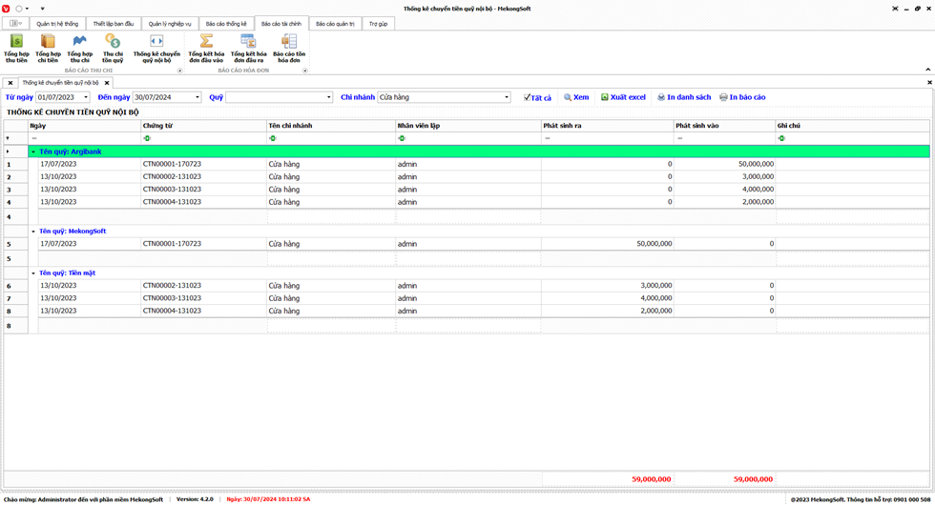Open the Chi nhánh dropdown
This screenshot has width=935, height=505.
506,97
